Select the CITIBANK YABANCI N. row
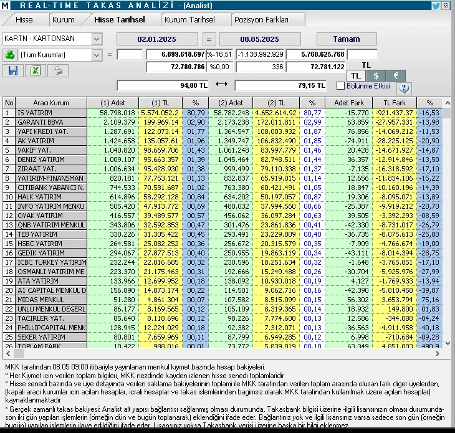Screen dimensions: 455x433 (x=223, y=188)
